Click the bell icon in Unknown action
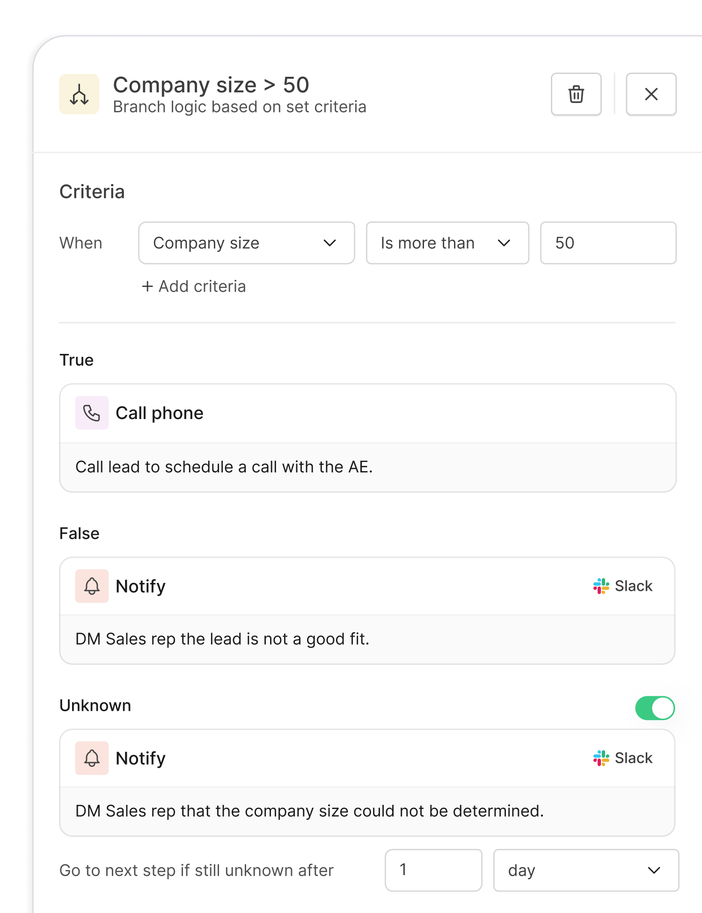Viewport: 702px width, 913px height. [92, 758]
